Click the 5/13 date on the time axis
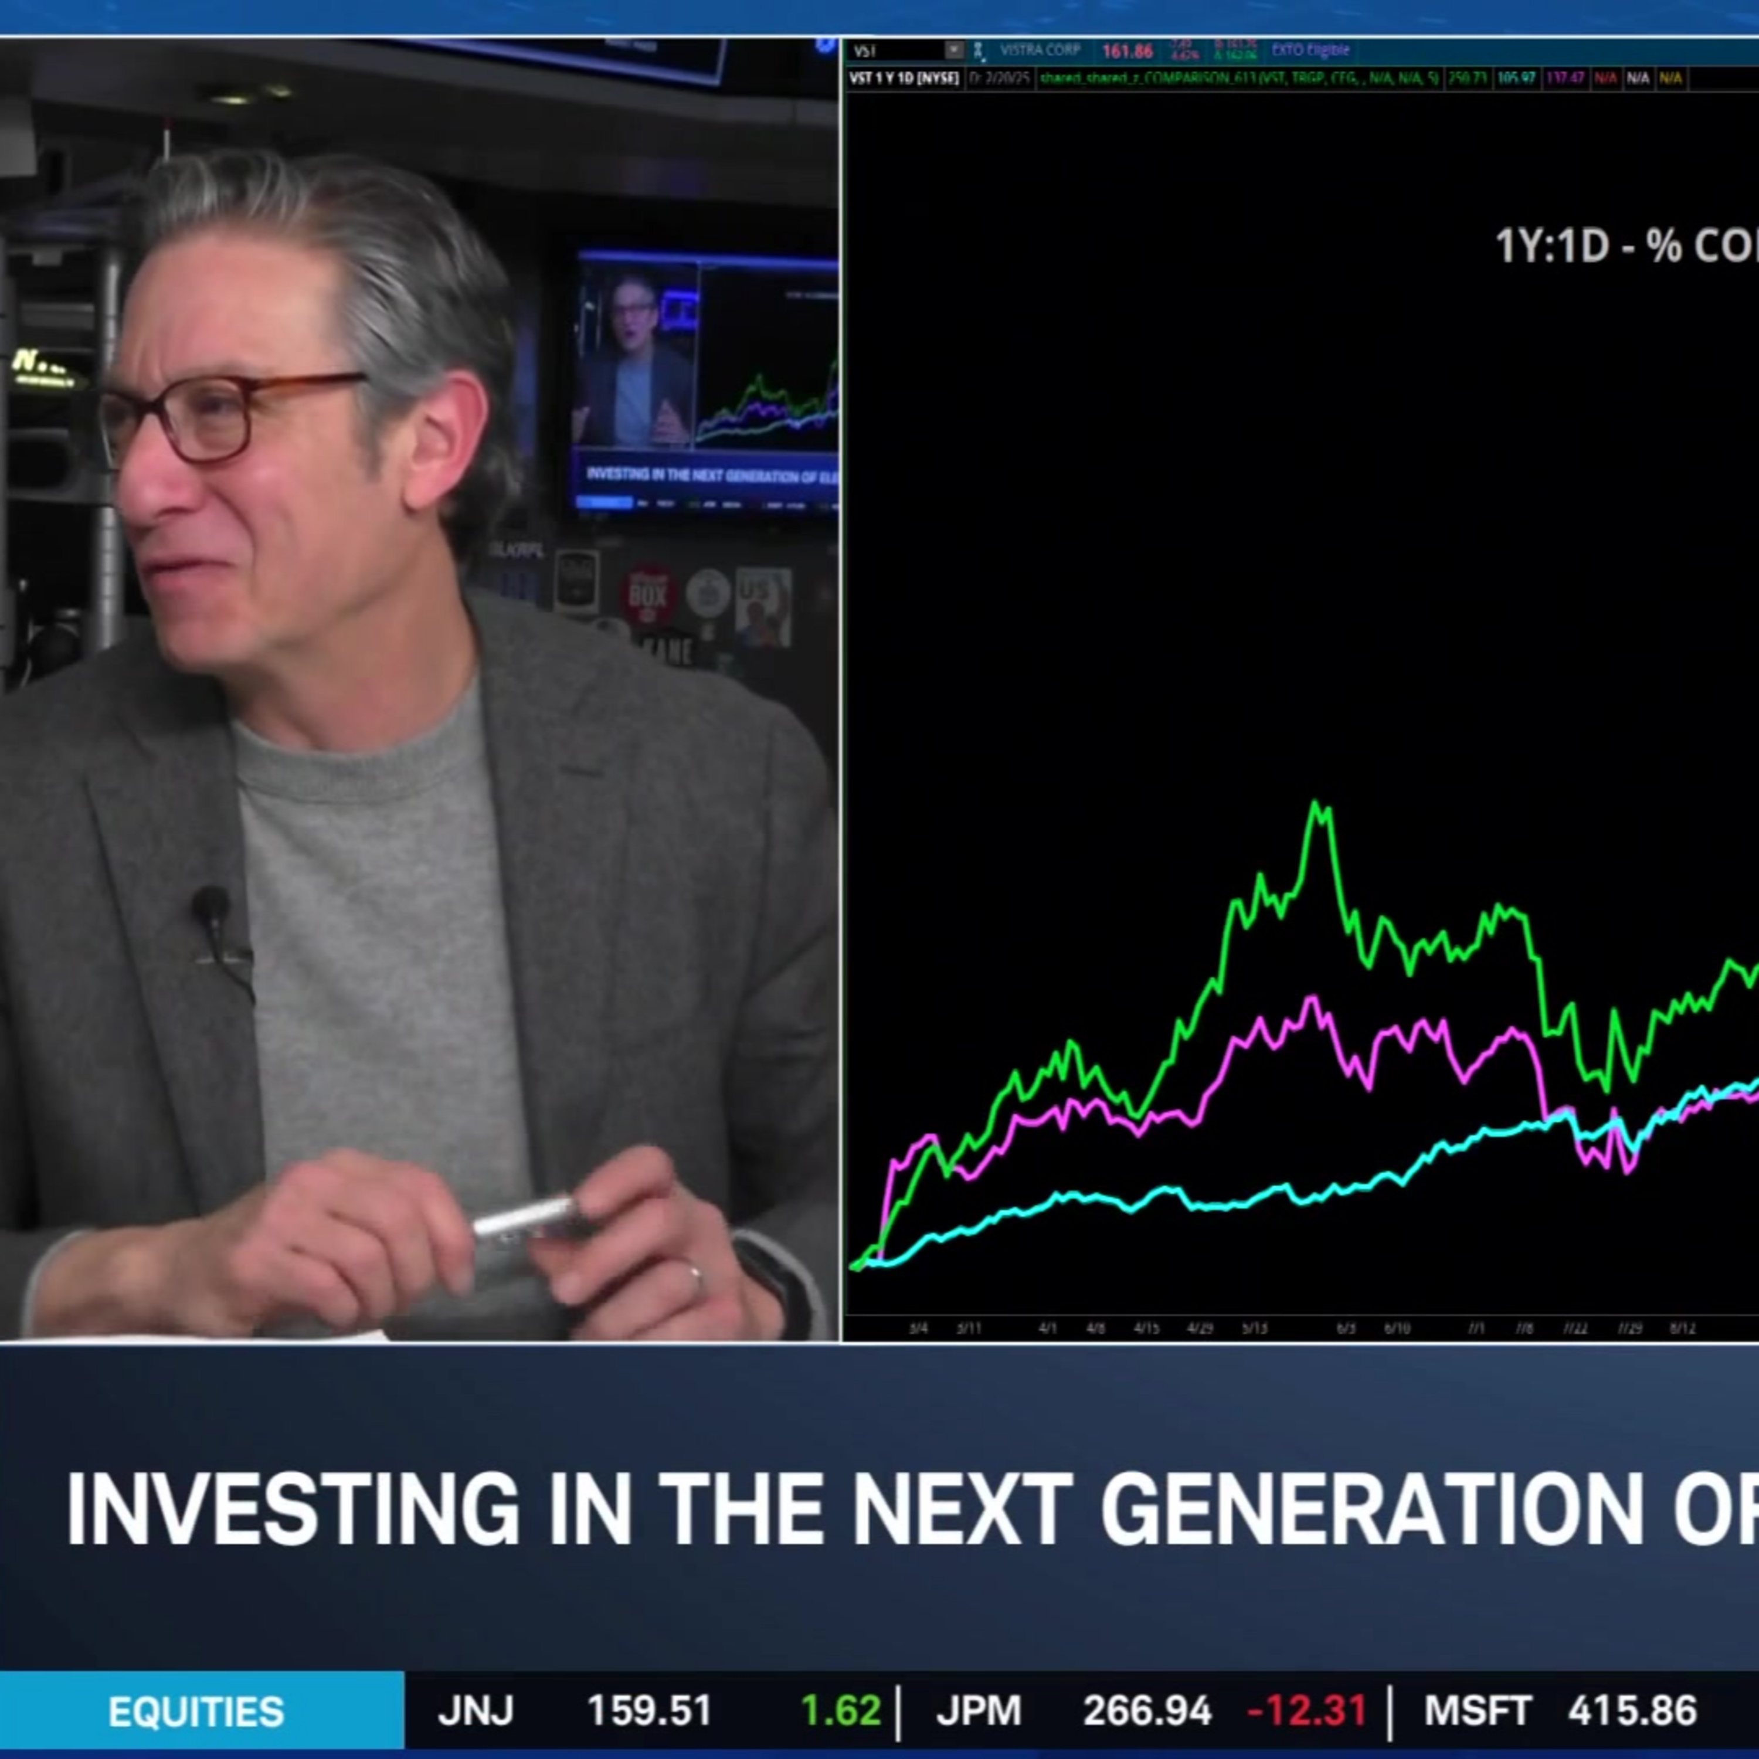Image resolution: width=1759 pixels, height=1759 pixels. (x=1255, y=1329)
